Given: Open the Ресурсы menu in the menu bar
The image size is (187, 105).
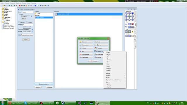Looking at the screenshot, I should coord(12,3).
